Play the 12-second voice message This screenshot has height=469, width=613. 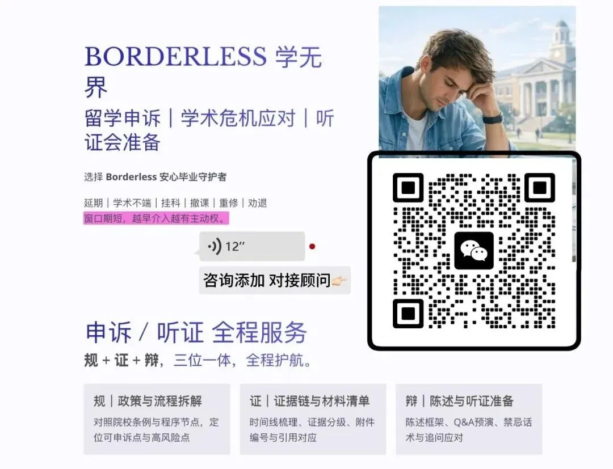(x=252, y=247)
